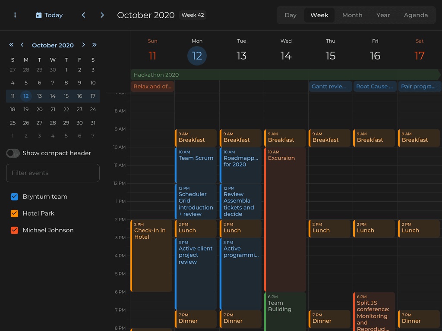Toggle Show compact header switch
The image size is (442, 331).
[13, 153]
